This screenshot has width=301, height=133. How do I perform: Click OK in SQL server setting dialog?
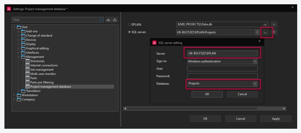(207, 94)
